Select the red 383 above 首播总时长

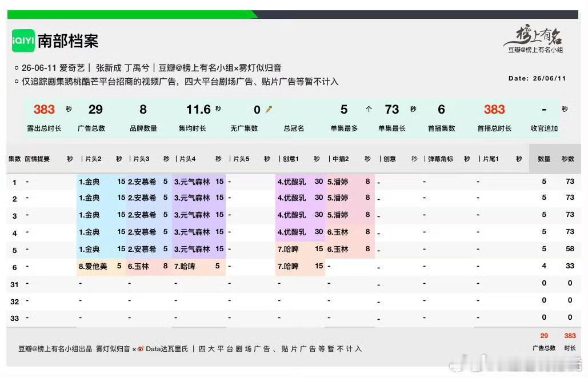[x=494, y=110]
